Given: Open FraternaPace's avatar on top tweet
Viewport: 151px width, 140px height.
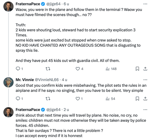Looking at the screenshot, I should (x=8, y=7).
